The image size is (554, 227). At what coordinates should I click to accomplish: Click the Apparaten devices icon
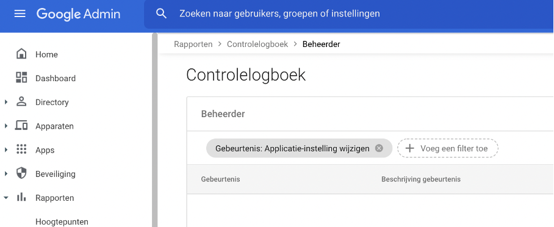pyautogui.click(x=21, y=126)
